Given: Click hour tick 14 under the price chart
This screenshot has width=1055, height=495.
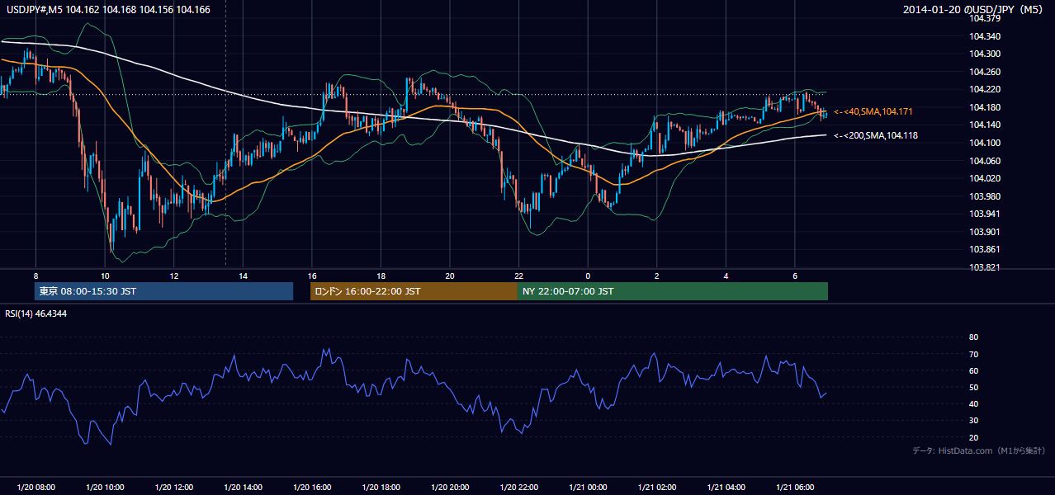Looking at the screenshot, I should tap(244, 275).
